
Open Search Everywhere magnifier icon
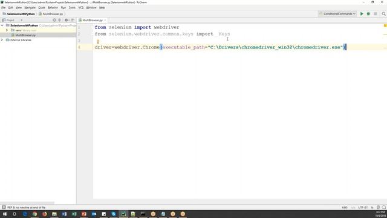[x=383, y=14]
